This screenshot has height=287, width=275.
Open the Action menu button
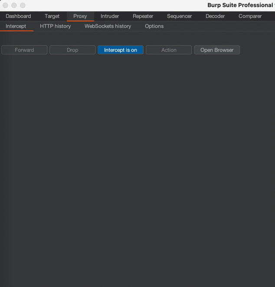[x=169, y=50]
